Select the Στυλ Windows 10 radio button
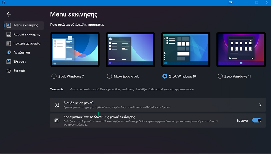Screen dimensions: 271x154 coord(165,76)
